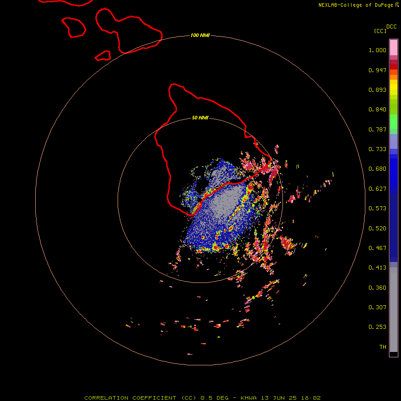Click the TH threshold label
This screenshot has height=401, width=401.
click(383, 347)
